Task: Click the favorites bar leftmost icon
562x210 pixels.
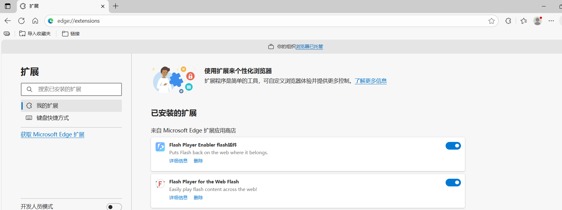Action: pyautogui.click(x=7, y=34)
